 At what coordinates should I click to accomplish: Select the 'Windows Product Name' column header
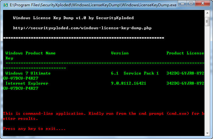pos(31,53)
